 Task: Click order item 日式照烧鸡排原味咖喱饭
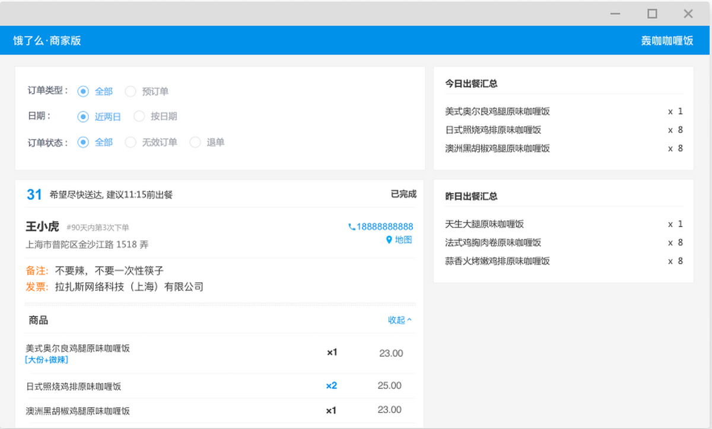tap(74, 386)
